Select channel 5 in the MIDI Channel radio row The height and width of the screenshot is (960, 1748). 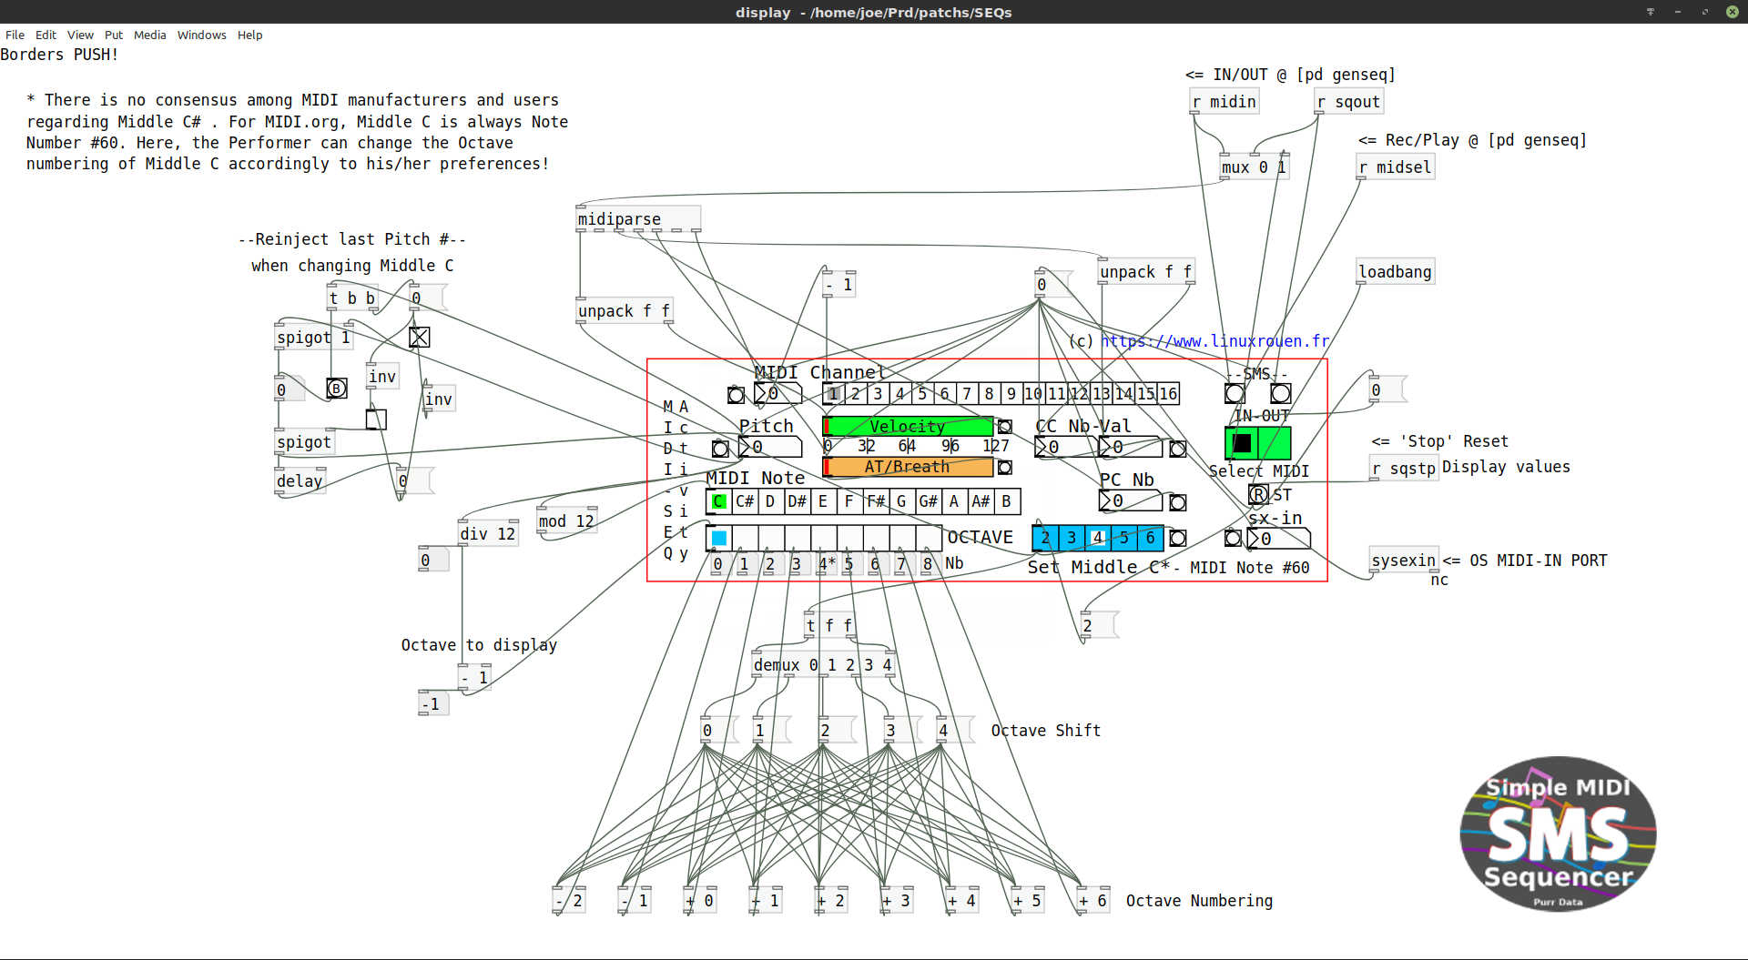tap(921, 394)
